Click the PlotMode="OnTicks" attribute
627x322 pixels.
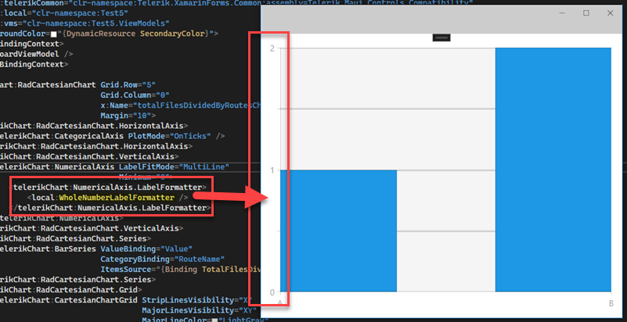coord(169,136)
